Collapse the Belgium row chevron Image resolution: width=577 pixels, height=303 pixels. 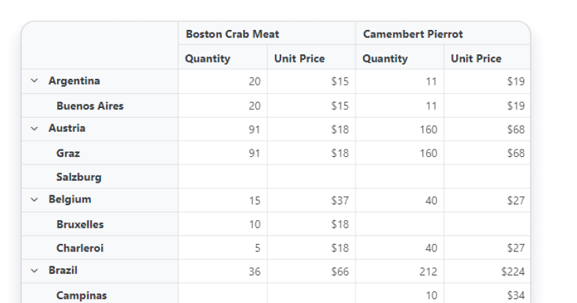pyautogui.click(x=34, y=200)
